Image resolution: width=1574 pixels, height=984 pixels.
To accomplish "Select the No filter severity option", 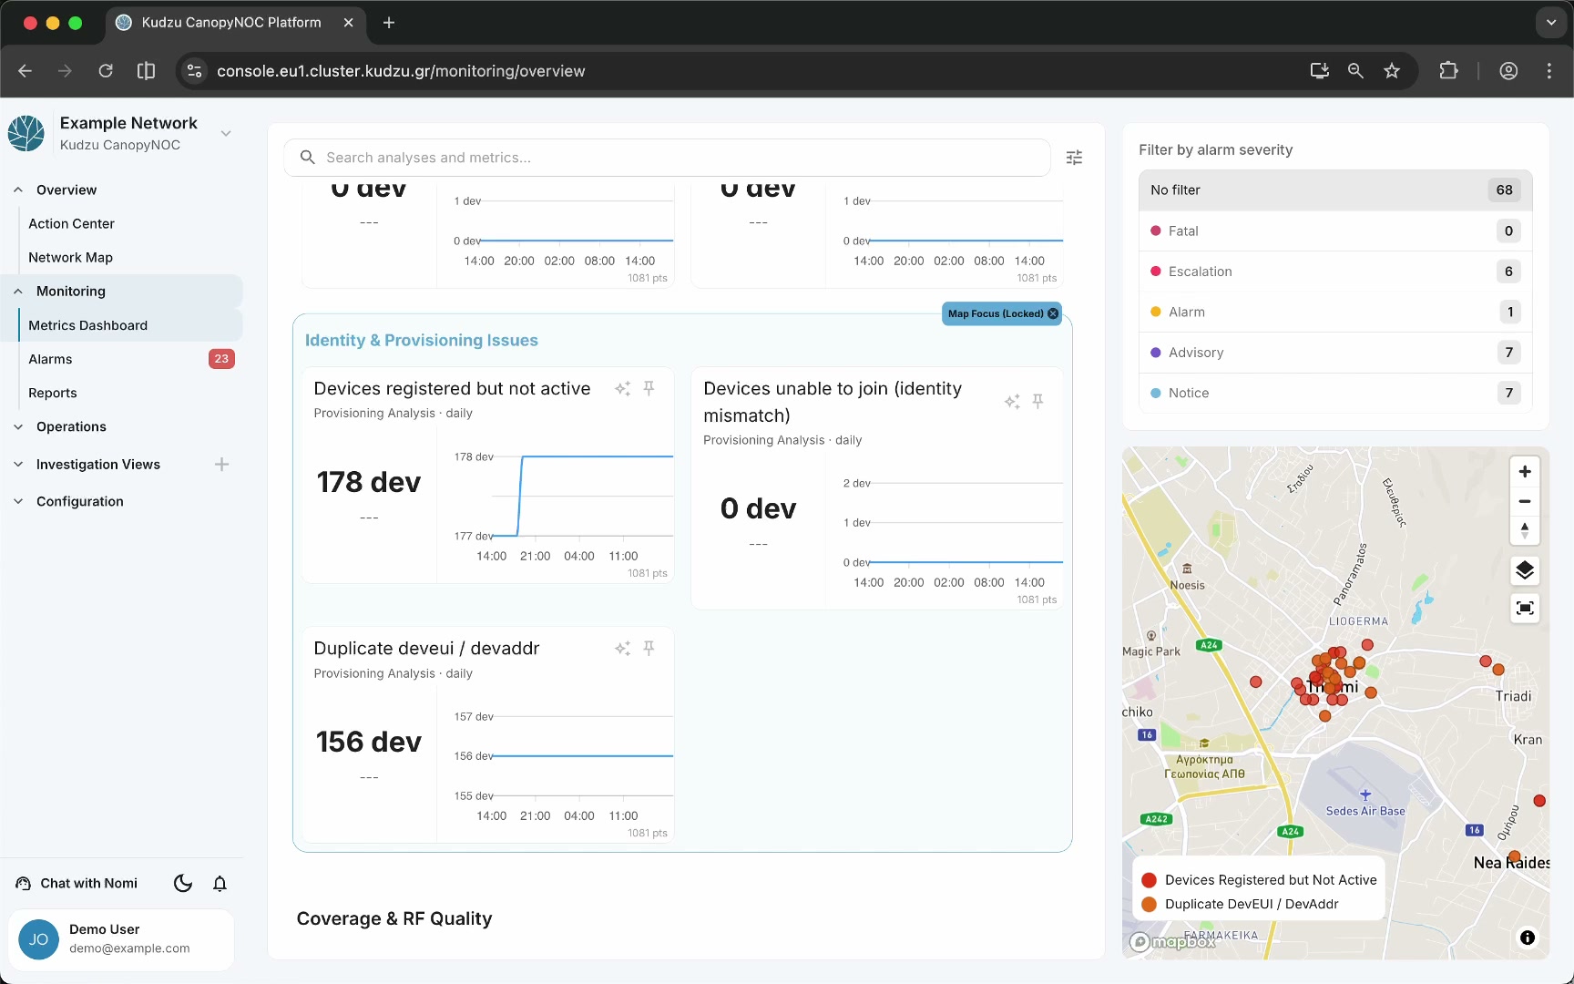I will tap(1335, 190).
